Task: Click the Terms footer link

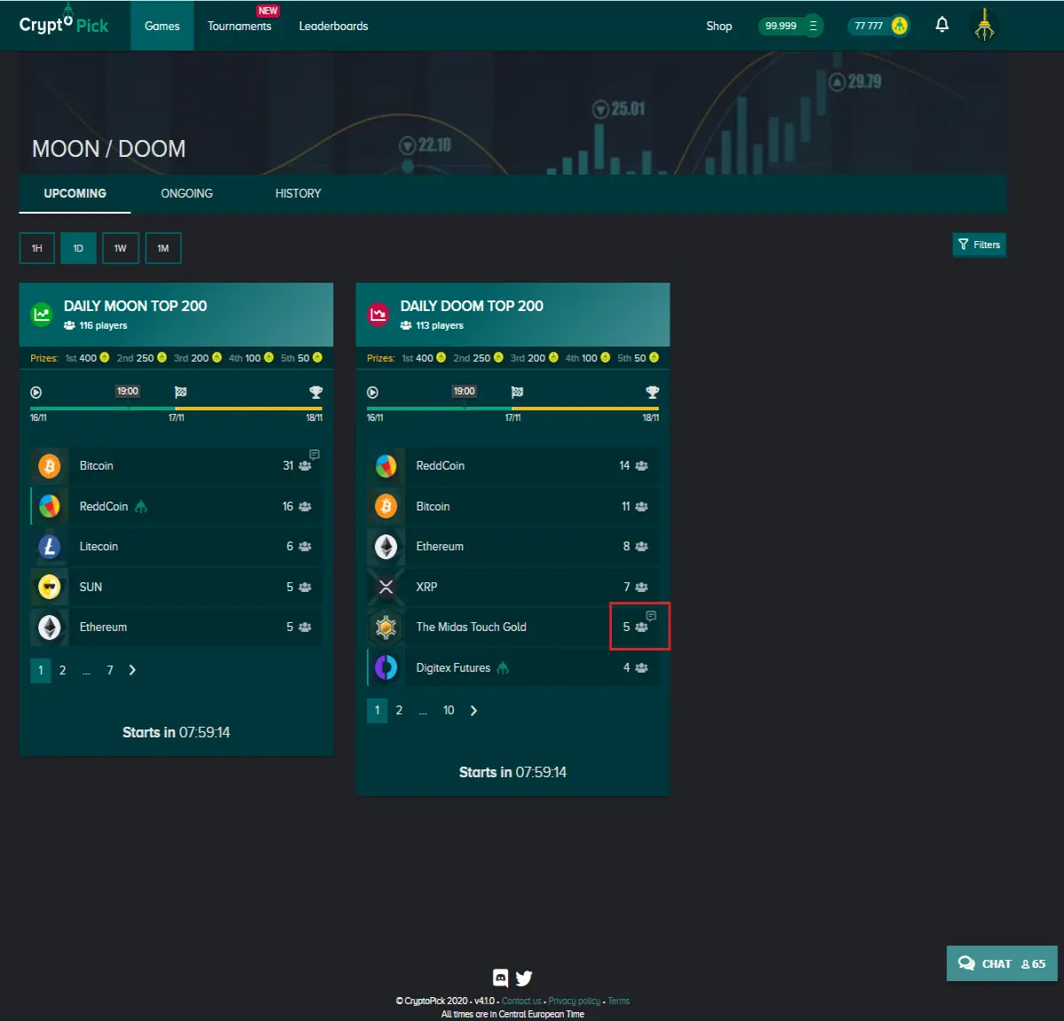Action: coord(619,1001)
